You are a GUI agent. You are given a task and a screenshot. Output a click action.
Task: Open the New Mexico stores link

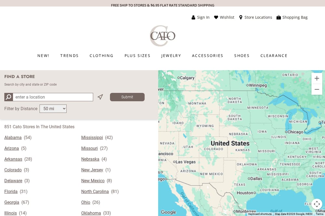93,181
